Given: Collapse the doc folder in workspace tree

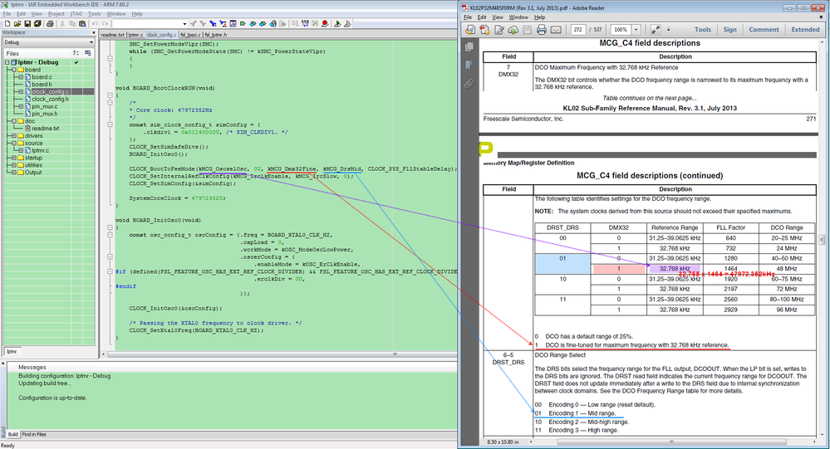Looking at the screenshot, I should coord(14,121).
